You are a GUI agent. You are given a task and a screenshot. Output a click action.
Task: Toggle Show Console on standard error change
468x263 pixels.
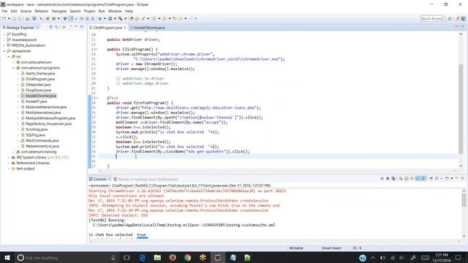[424, 178]
